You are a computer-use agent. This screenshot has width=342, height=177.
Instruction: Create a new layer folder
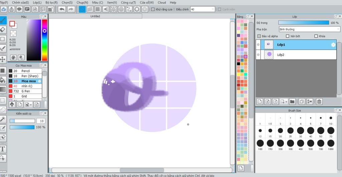coord(292,101)
